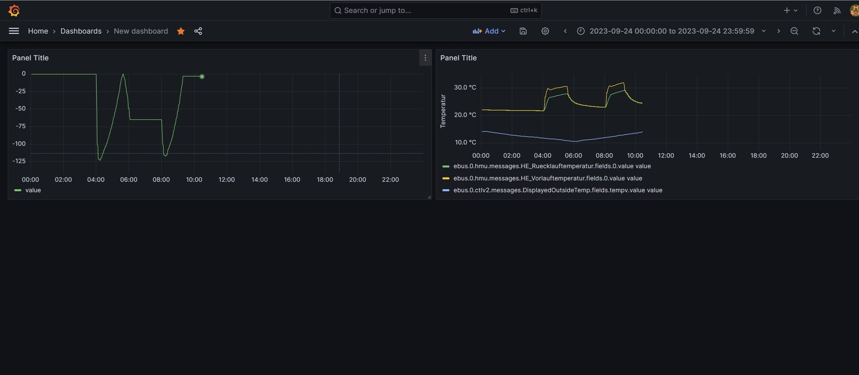Click the zoom out time range icon
Viewport: 859px width, 375px height.
(x=794, y=31)
